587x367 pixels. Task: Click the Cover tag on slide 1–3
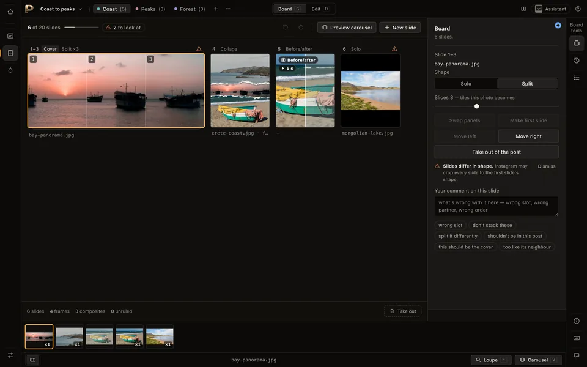[50, 49]
